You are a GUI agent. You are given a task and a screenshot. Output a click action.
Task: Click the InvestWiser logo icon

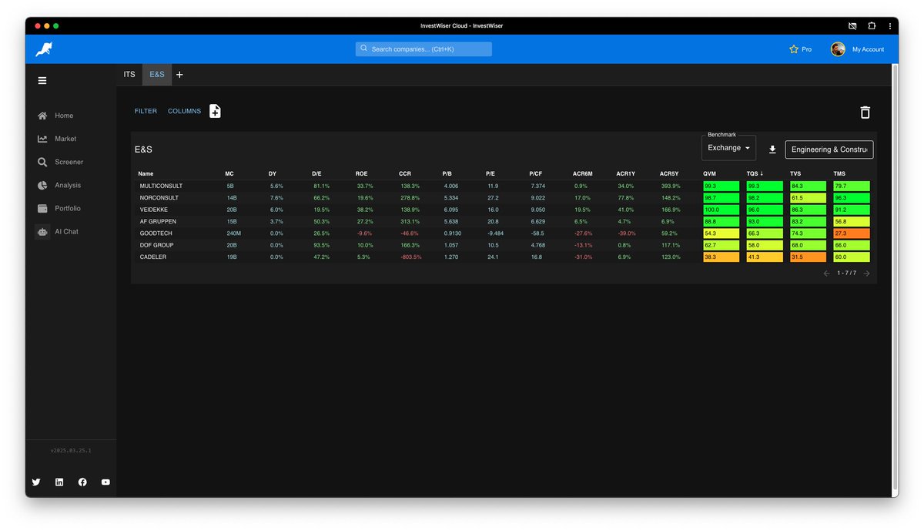44,49
